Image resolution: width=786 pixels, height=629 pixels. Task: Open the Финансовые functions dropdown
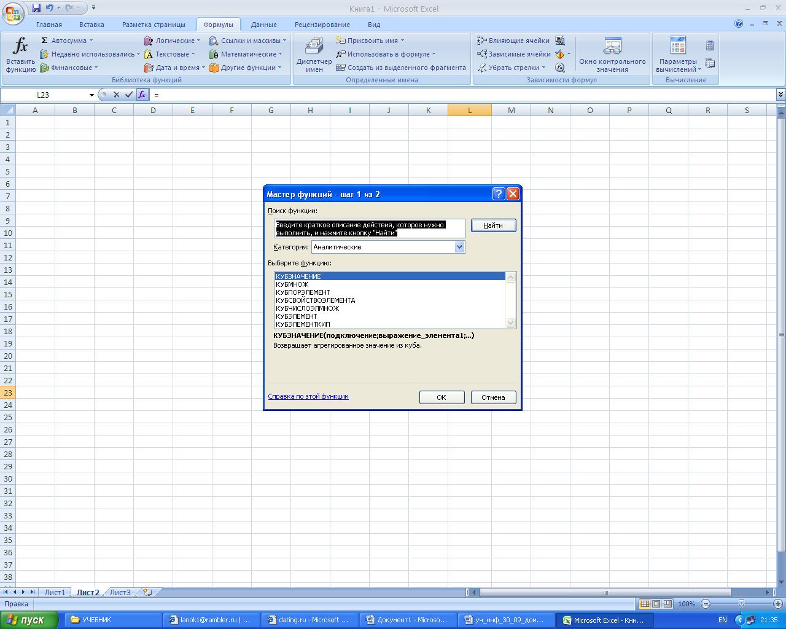[69, 68]
